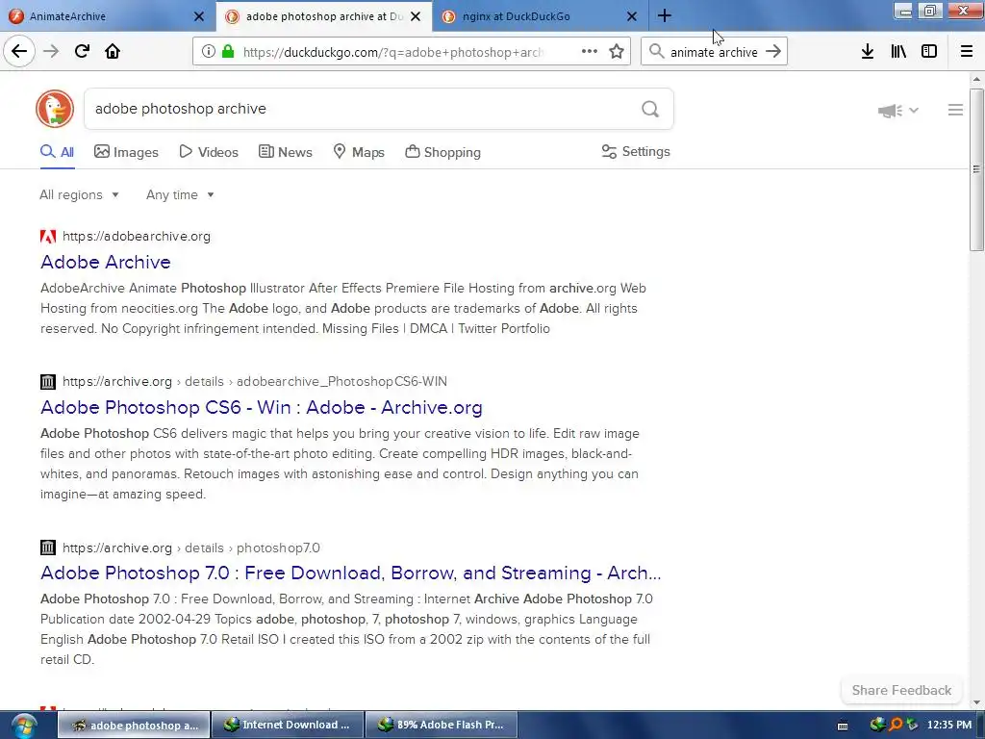
Task: Click the forward navigation arrow
Action: click(x=51, y=52)
